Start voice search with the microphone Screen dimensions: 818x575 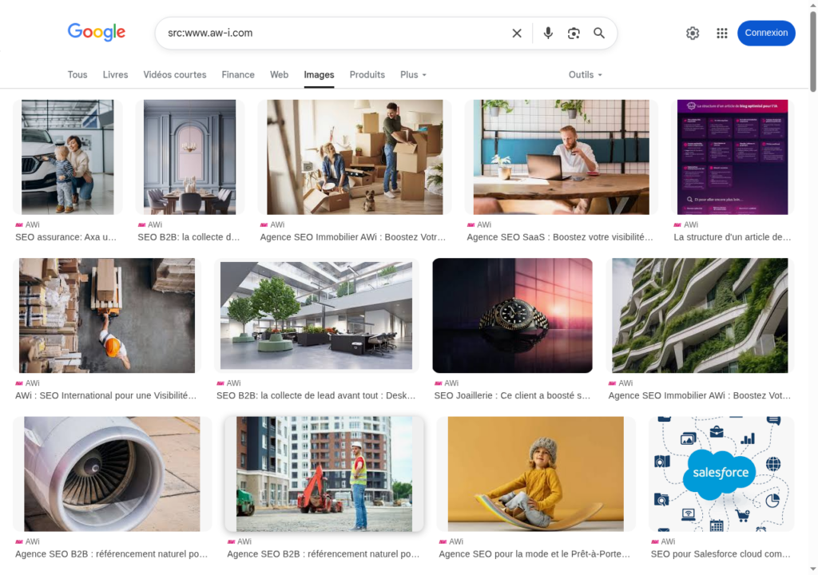point(548,33)
